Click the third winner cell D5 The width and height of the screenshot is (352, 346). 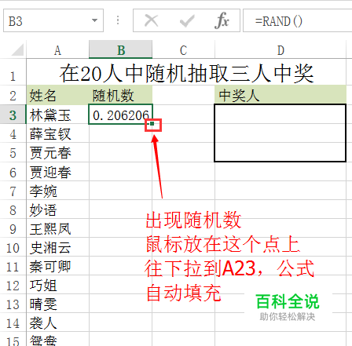pos(280,152)
